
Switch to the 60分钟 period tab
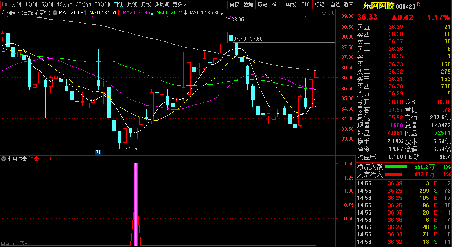click(102, 4)
